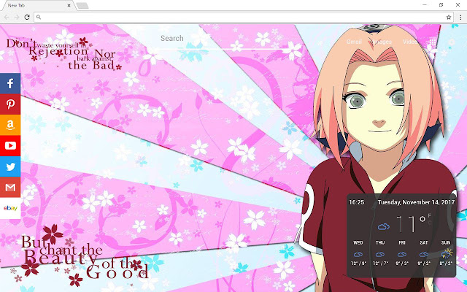Screen dimensions: 467x292
Task: Click the 16:25 clock in widget
Action: (x=357, y=202)
